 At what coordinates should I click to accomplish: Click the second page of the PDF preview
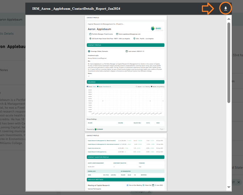point(126,162)
